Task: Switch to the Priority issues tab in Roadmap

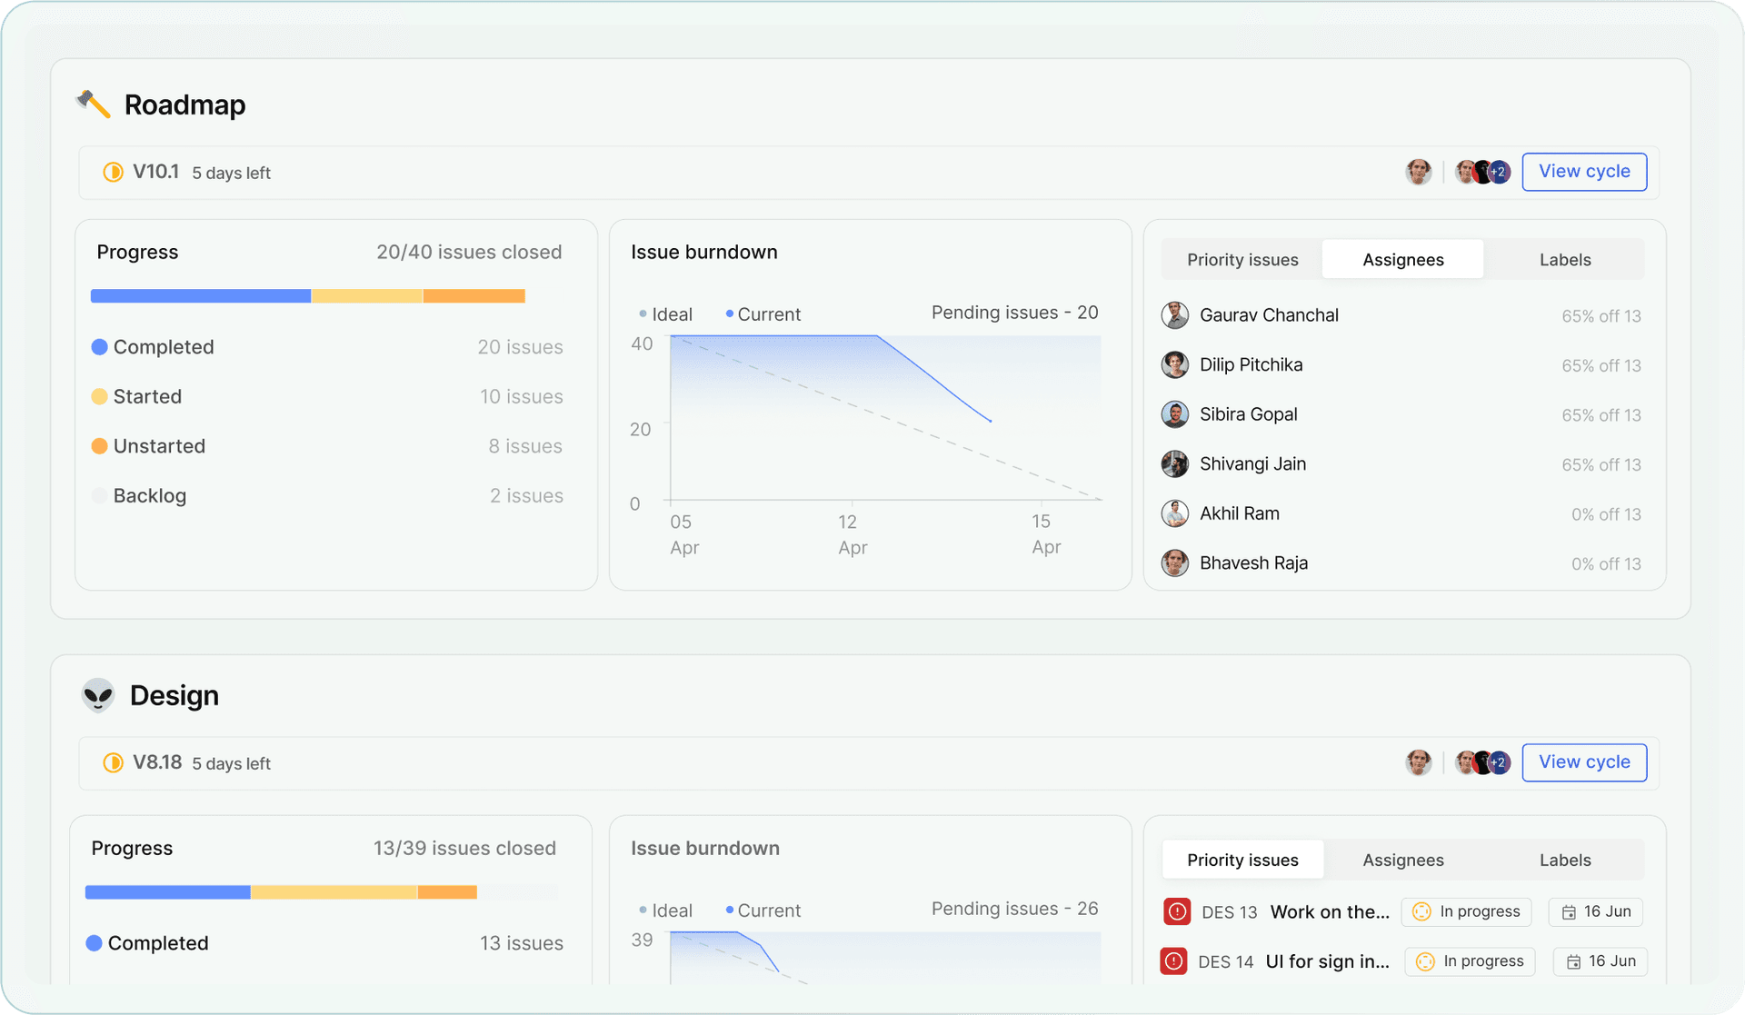Action: tap(1242, 259)
